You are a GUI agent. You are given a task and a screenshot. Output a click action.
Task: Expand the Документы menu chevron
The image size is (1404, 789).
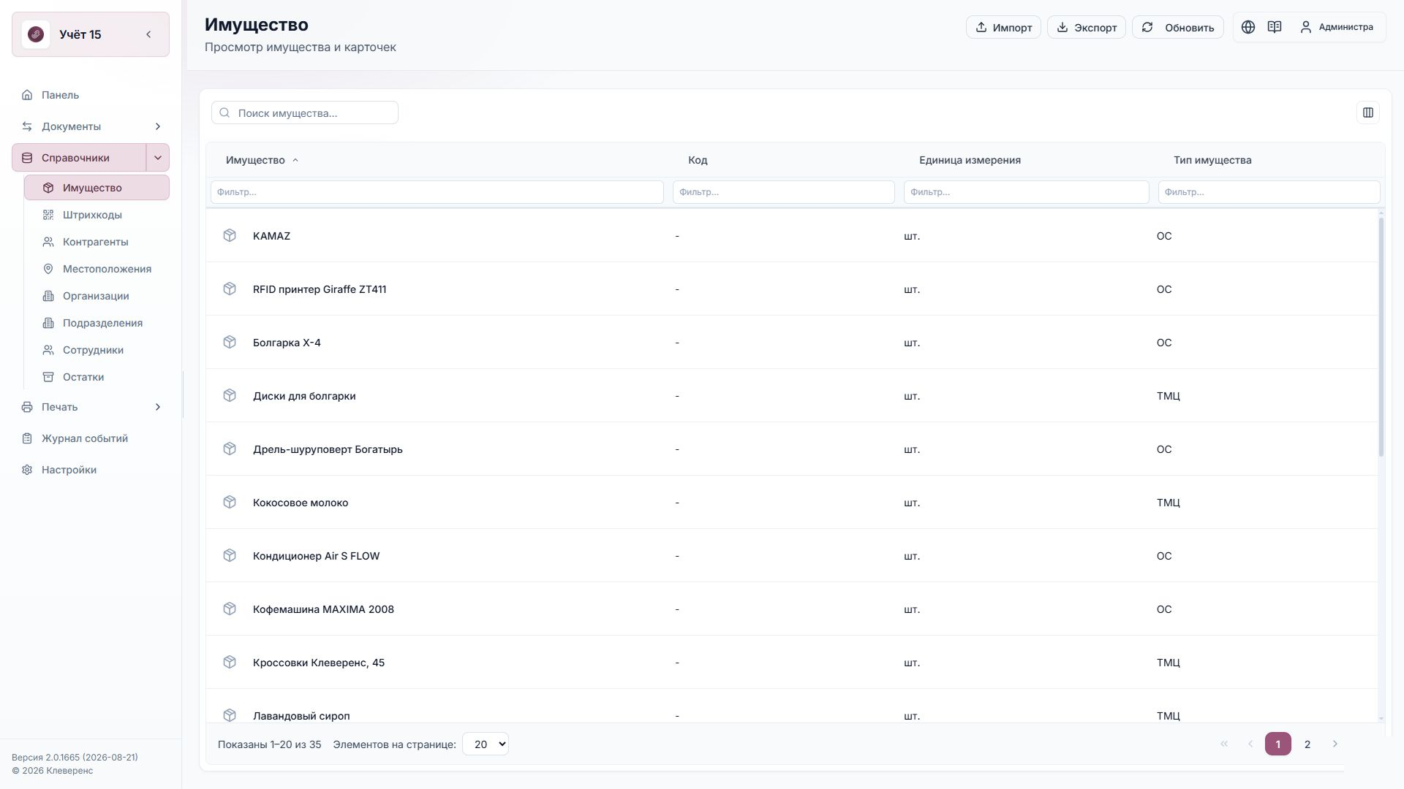click(x=157, y=126)
